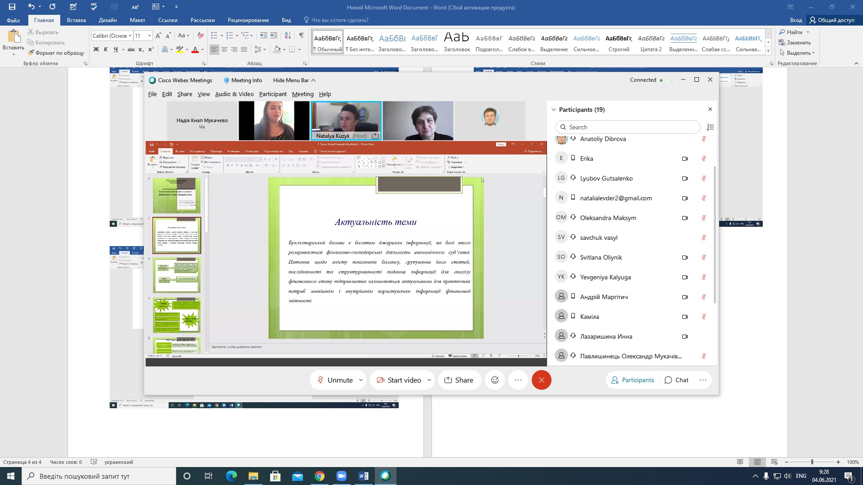Start video in the Webex meeting

pyautogui.click(x=398, y=380)
